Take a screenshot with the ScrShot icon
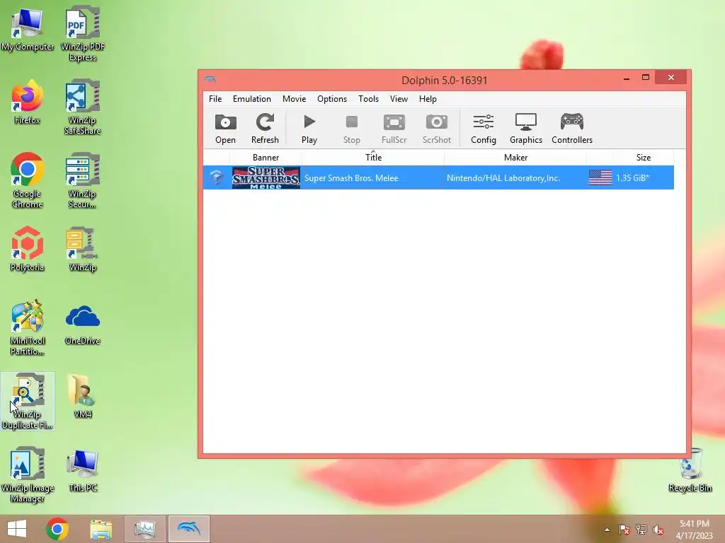The height and width of the screenshot is (543, 725). point(436,129)
